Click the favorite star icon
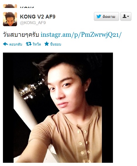Image resolution: width=137 pixels, height=166 pixels. tap(47, 44)
